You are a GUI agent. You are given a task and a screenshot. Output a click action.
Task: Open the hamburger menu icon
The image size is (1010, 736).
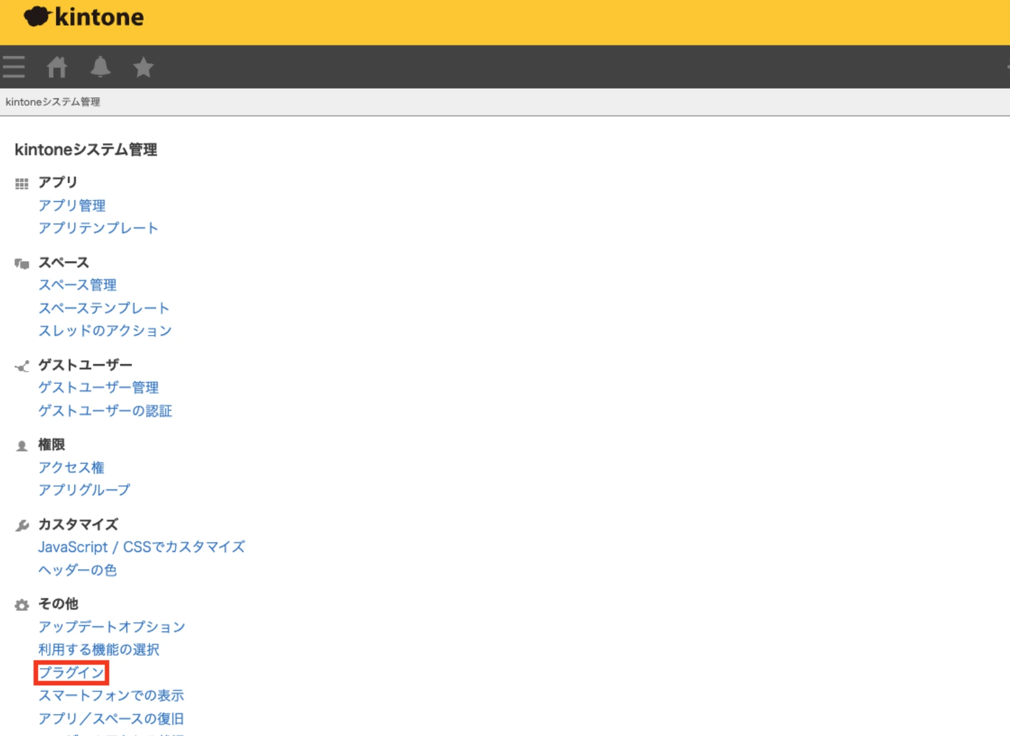pyautogui.click(x=13, y=67)
